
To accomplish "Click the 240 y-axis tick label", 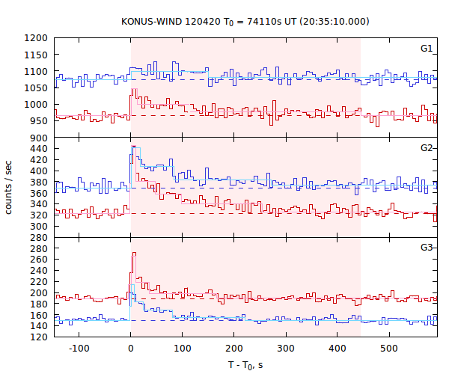I will [x=39, y=271].
